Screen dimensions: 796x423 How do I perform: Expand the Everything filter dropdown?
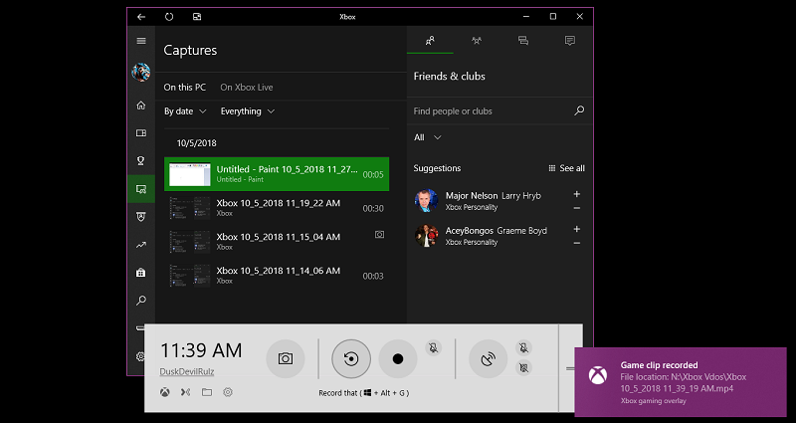click(248, 111)
